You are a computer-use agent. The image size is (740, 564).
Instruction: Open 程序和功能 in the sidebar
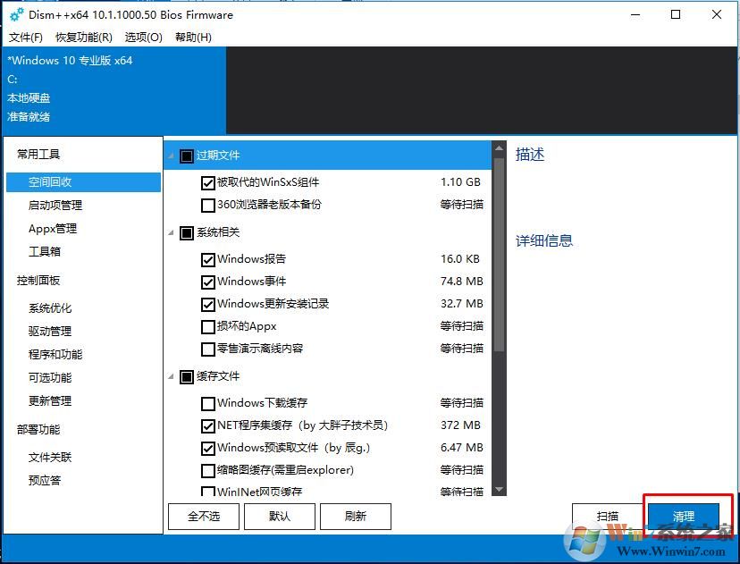(x=55, y=355)
